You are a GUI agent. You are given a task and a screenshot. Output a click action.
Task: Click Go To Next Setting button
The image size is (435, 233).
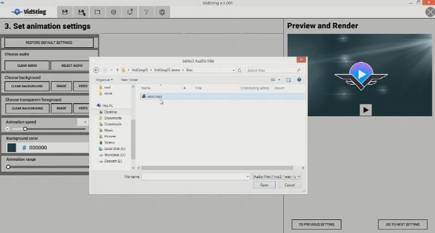402,224
